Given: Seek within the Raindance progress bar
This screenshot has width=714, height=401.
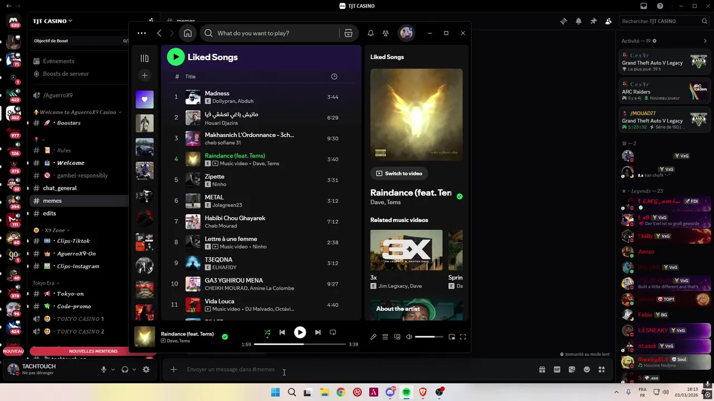Looking at the screenshot, I should (x=300, y=344).
